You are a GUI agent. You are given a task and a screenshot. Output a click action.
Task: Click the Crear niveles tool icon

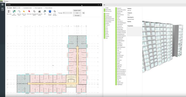pyautogui.click(x=9, y=11)
